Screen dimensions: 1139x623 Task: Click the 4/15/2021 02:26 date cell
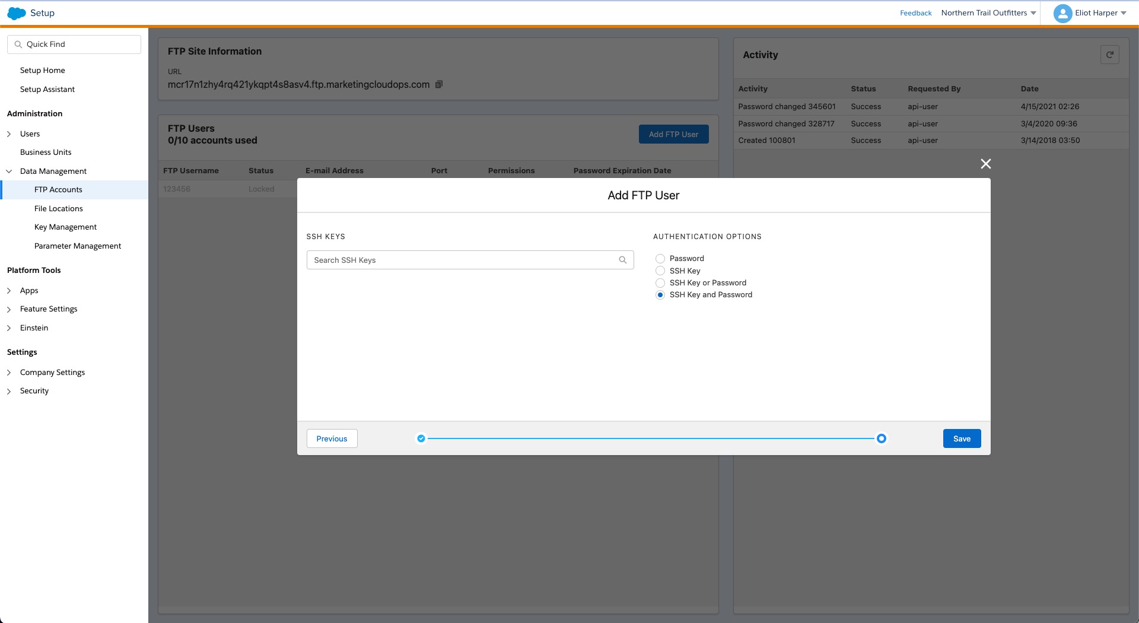click(1050, 107)
